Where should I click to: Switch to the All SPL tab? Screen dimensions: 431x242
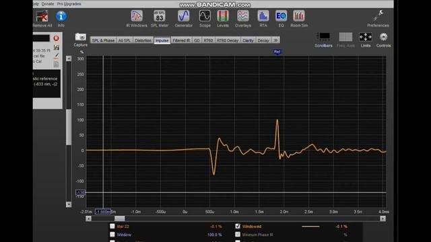tap(125, 40)
